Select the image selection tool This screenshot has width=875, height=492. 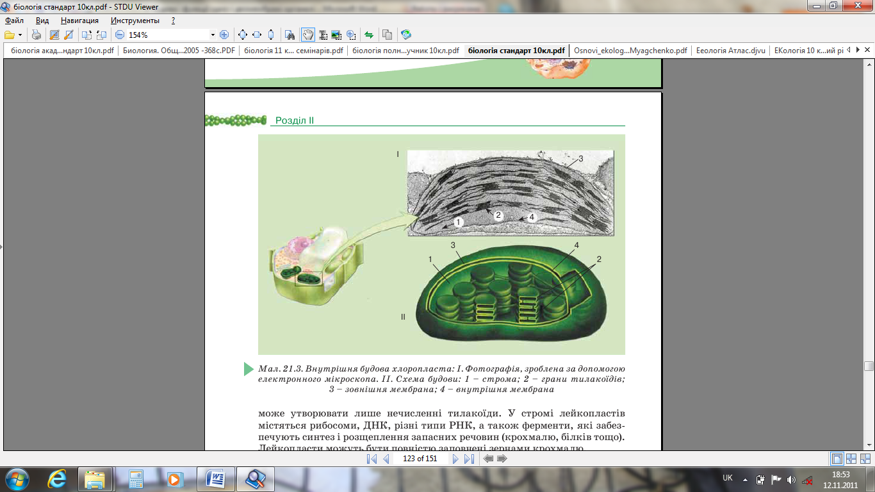[x=337, y=35]
